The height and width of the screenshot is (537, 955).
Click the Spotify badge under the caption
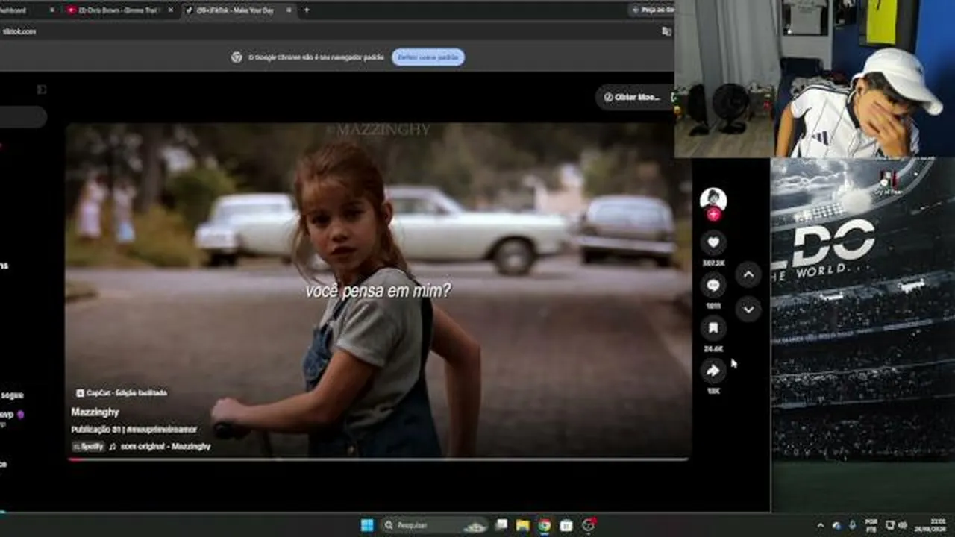(88, 446)
